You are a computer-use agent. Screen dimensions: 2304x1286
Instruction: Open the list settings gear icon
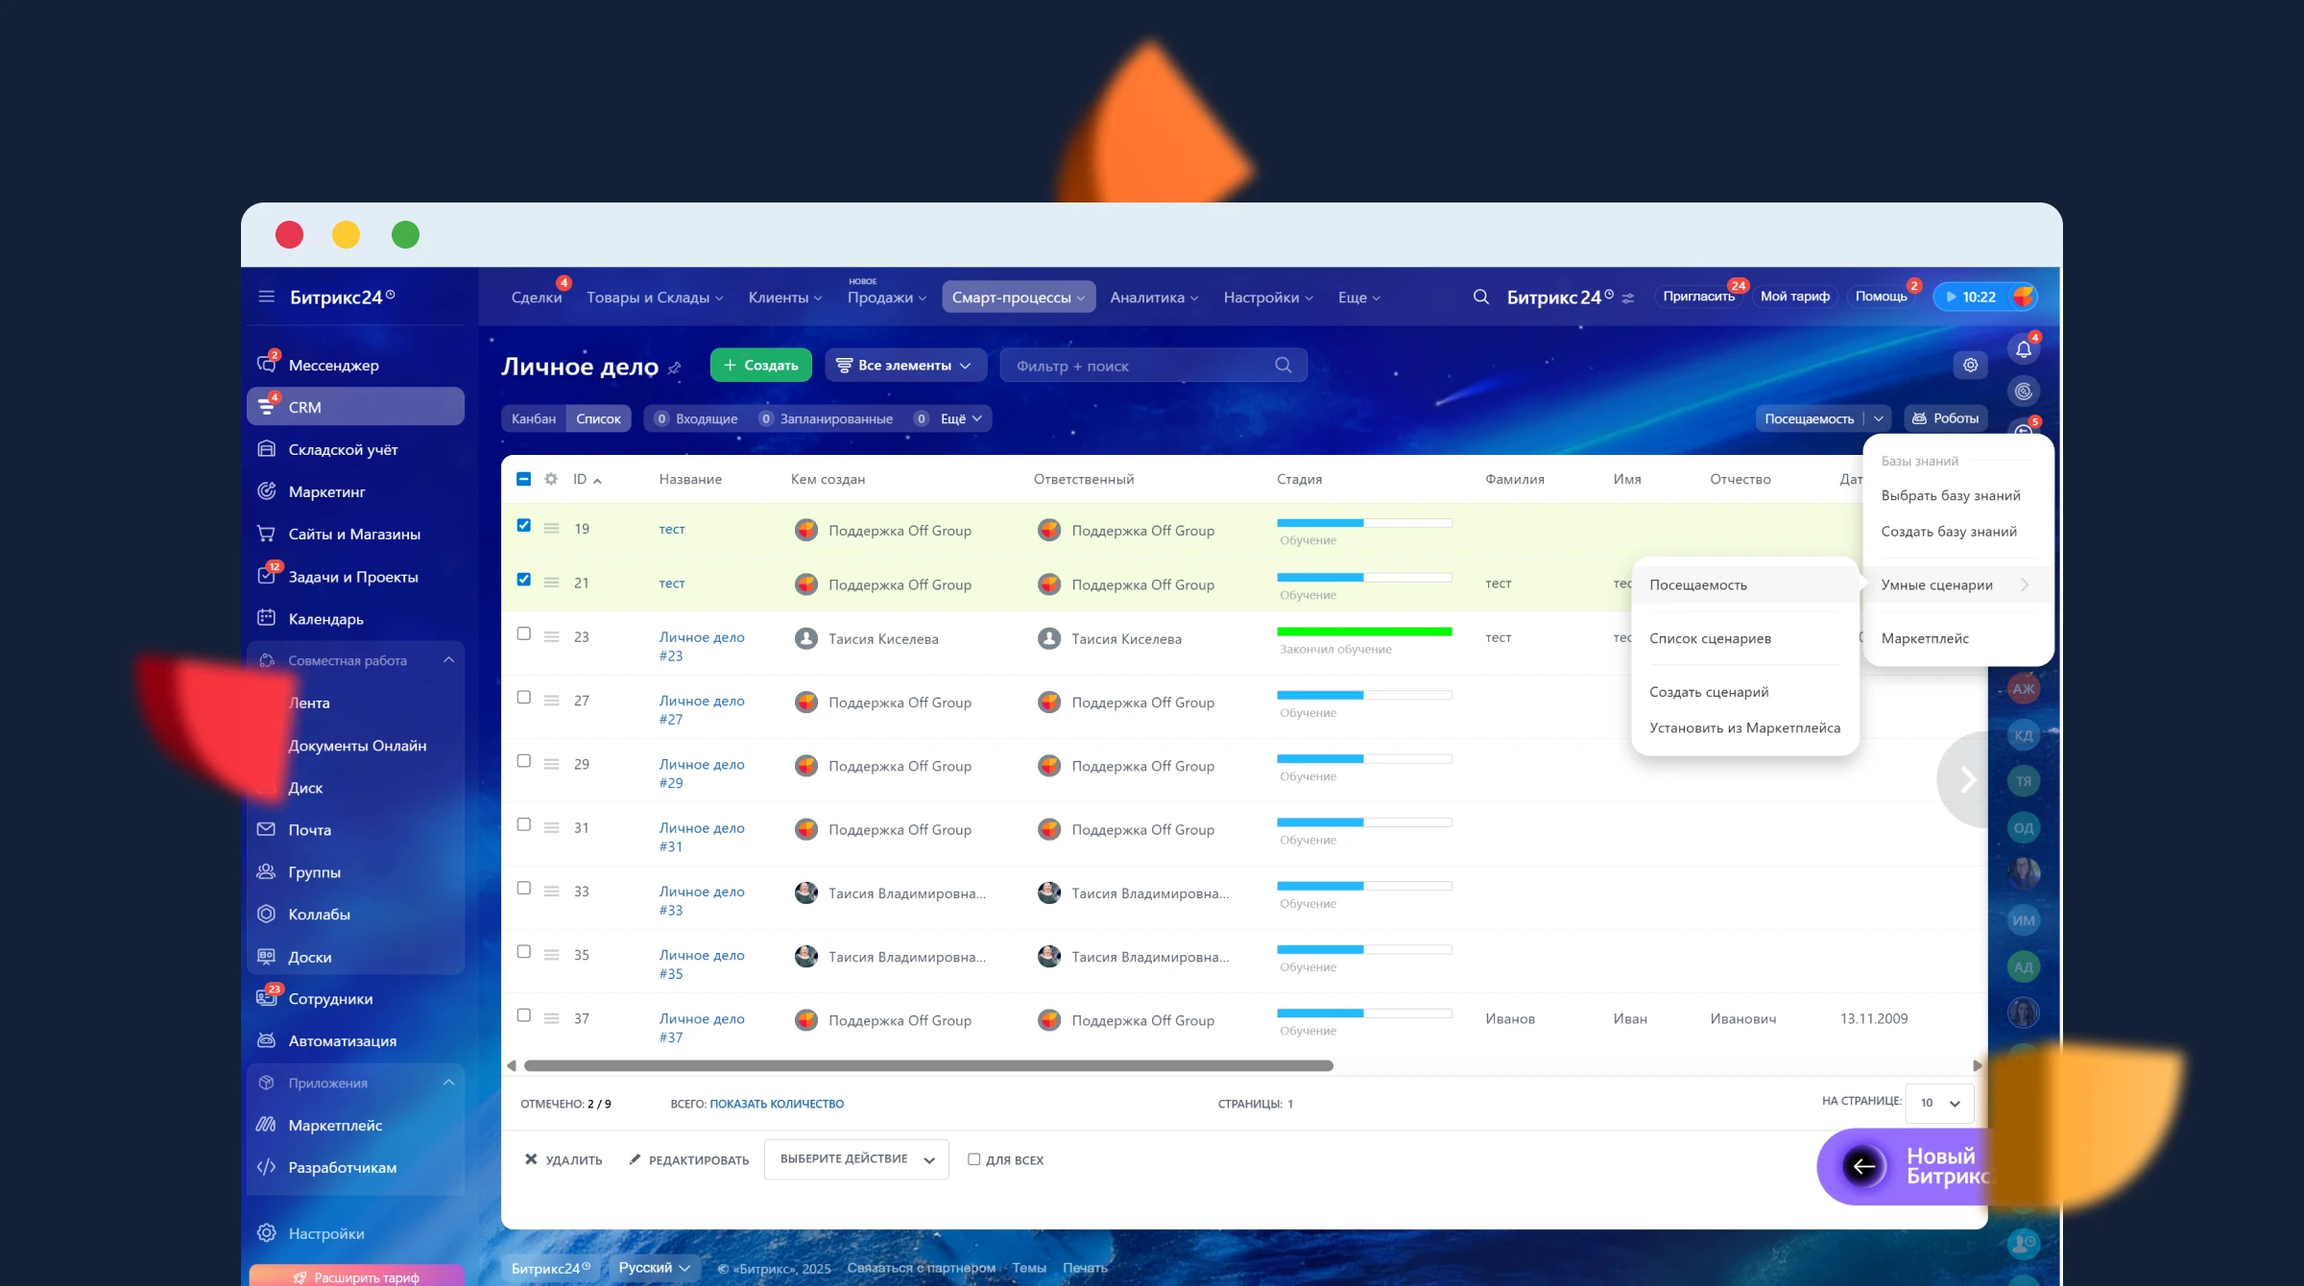(1970, 365)
